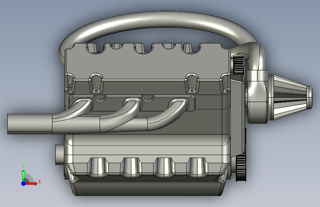Select the cone-shaped air filter on the model

point(290,97)
